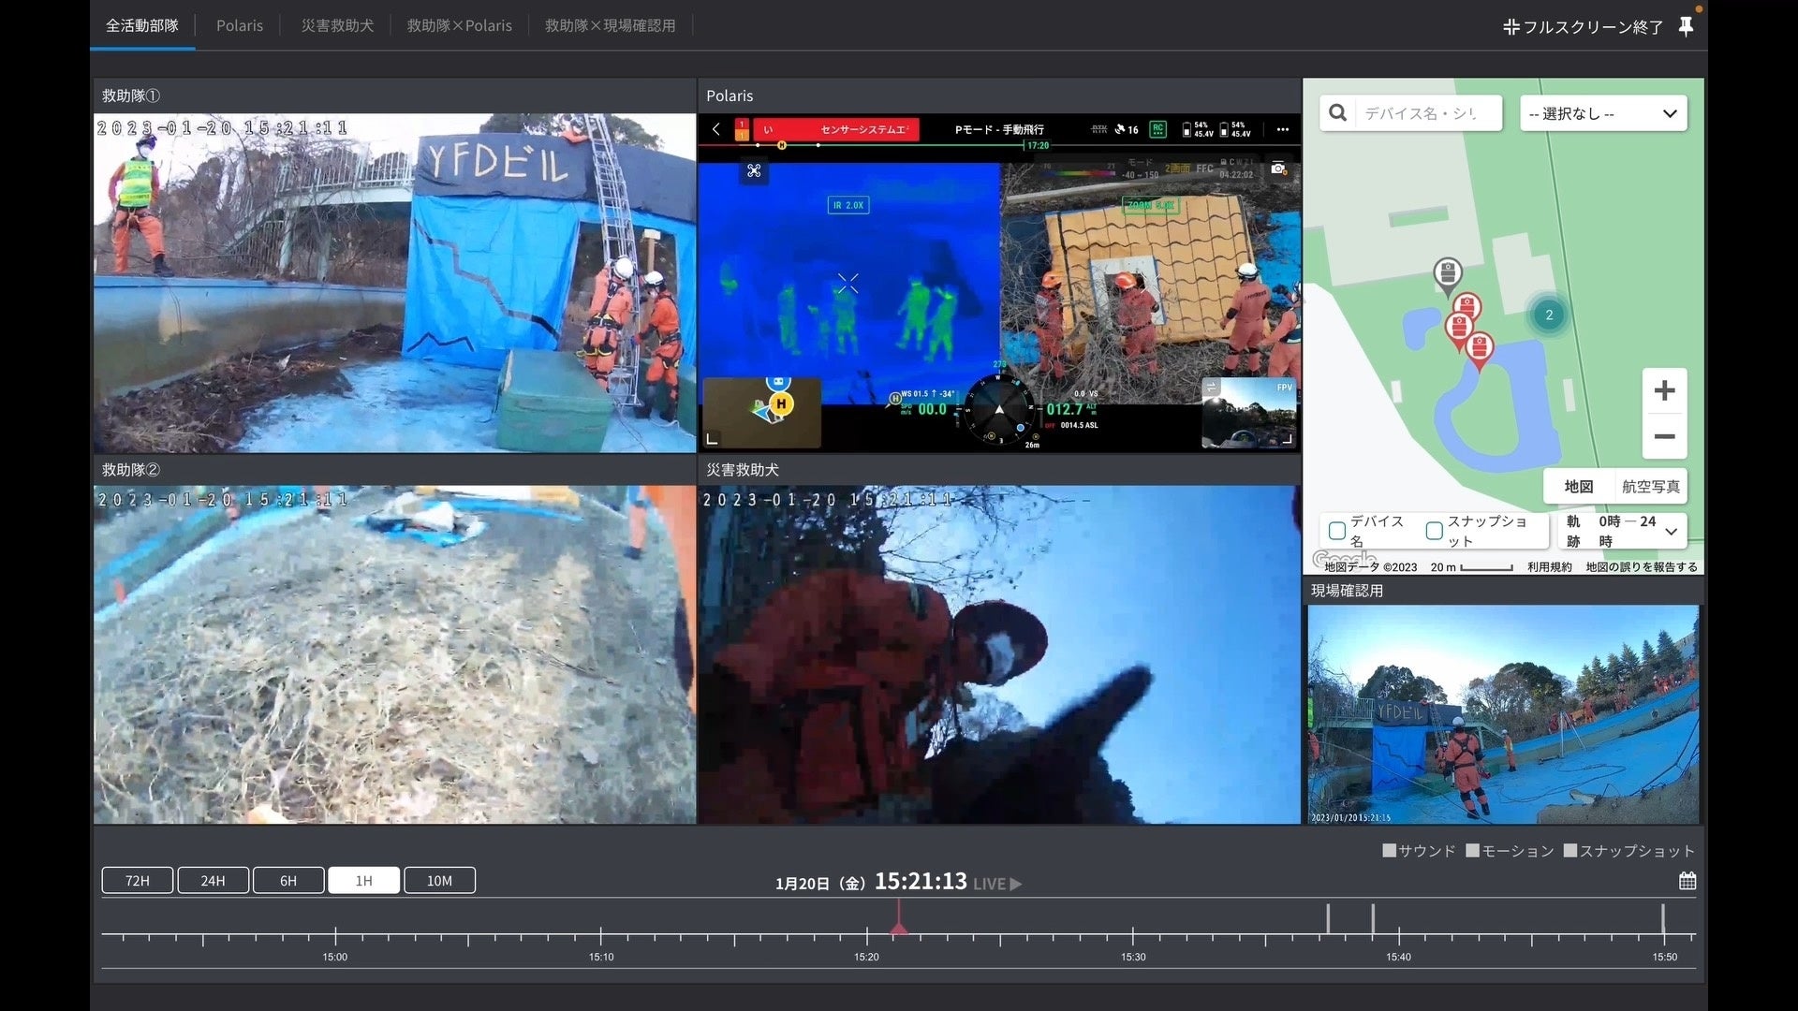Open the 災害救助犬 tab
Image resolution: width=1798 pixels, height=1011 pixels.
pos(337,25)
